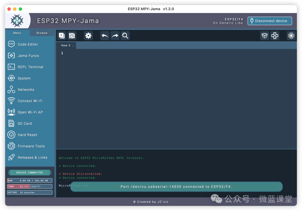This screenshot has height=211, width=302.
Task: Open REPL Terminal menu label
Action: coord(30,67)
